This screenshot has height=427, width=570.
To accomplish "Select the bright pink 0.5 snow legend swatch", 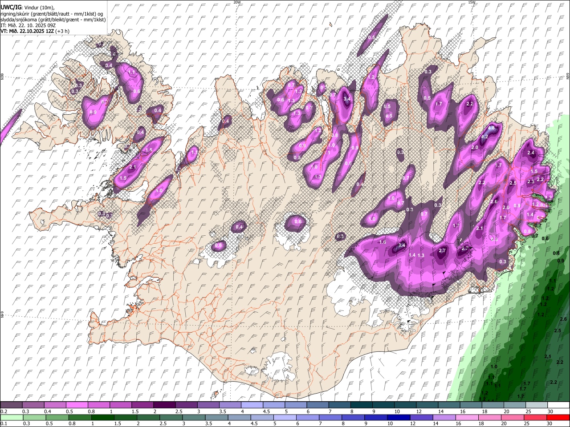I will tap(77, 405).
